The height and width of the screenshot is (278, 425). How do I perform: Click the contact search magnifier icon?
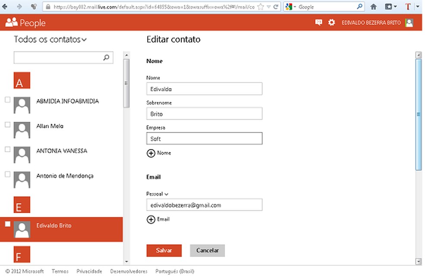[x=106, y=57]
